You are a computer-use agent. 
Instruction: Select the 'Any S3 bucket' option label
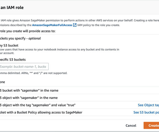pyautogui.click(x=9, y=45)
